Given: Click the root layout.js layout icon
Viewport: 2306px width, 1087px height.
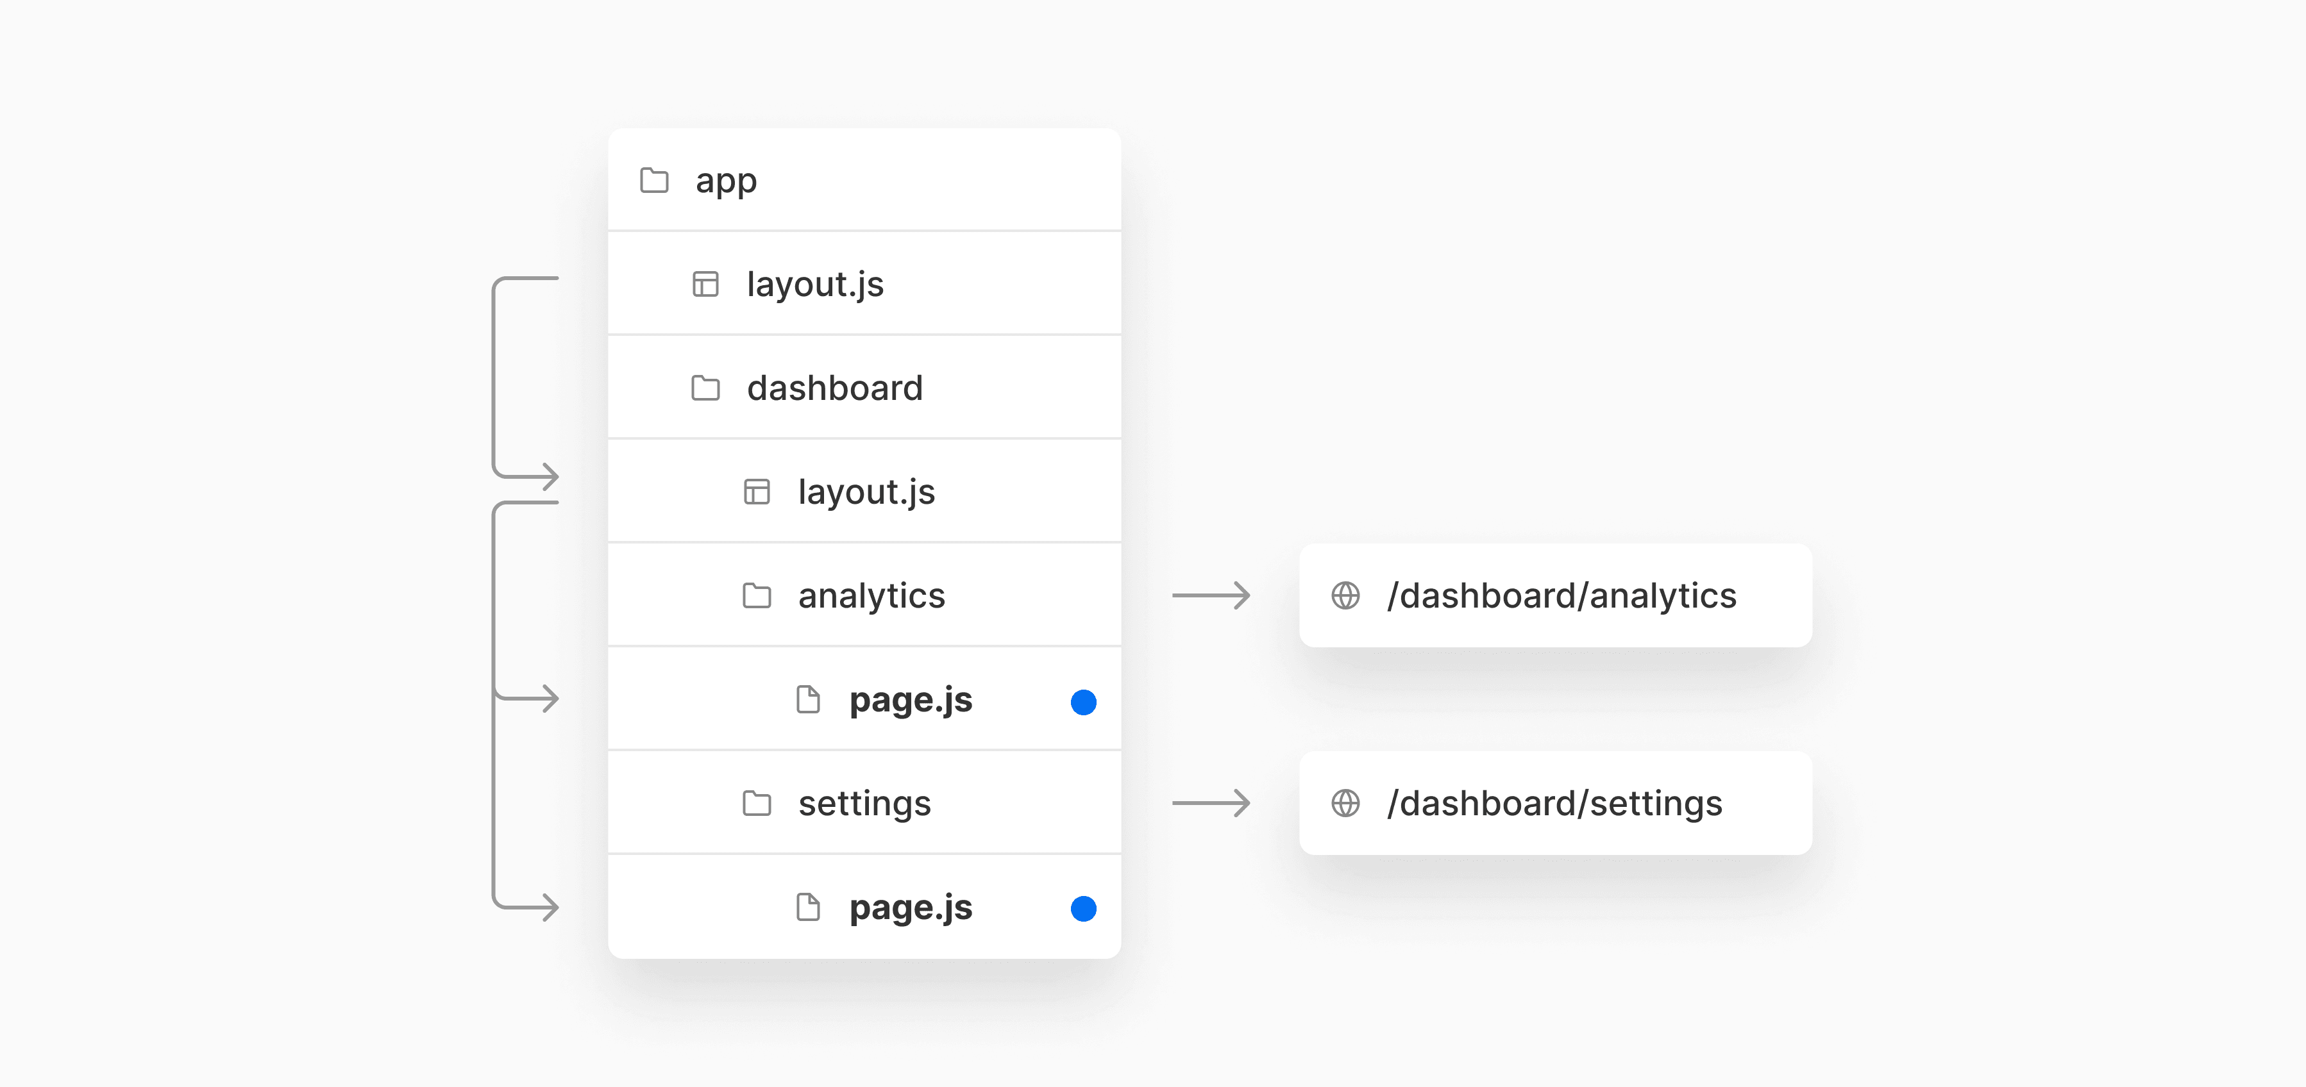Looking at the screenshot, I should tap(705, 285).
